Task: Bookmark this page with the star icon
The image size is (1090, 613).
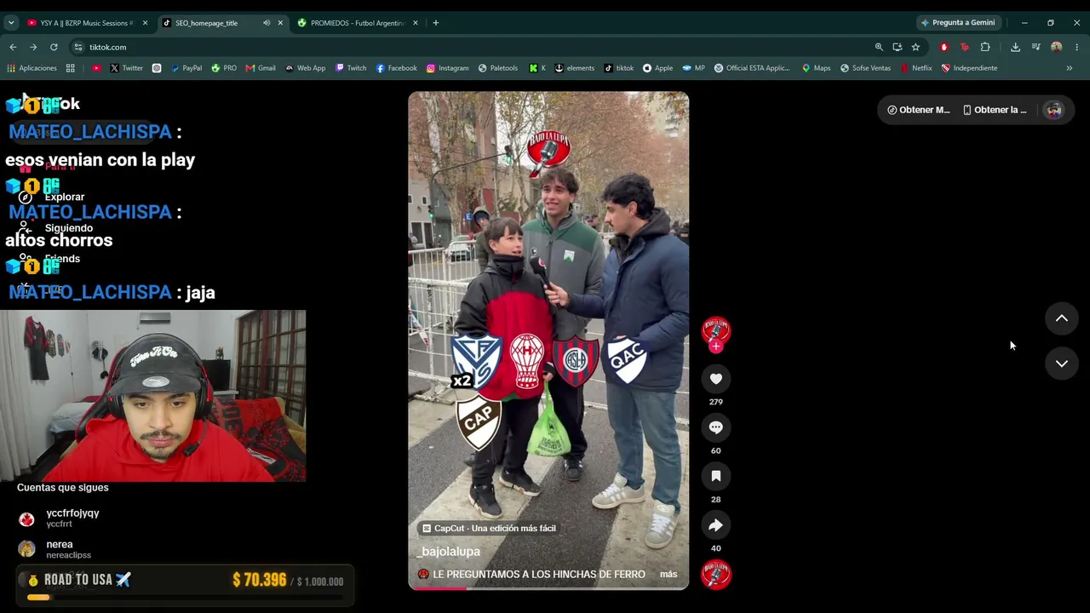Action: point(915,47)
